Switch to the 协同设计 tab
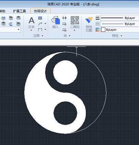 coord(40,11)
